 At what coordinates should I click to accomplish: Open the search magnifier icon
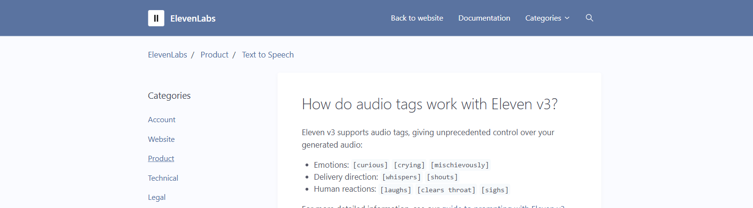pos(590,18)
